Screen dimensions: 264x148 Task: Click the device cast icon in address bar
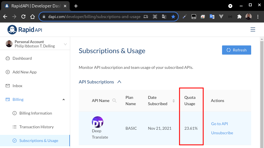[x=146, y=17]
